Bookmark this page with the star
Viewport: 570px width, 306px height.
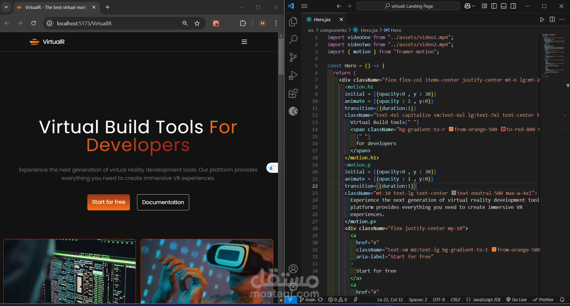tap(197, 23)
